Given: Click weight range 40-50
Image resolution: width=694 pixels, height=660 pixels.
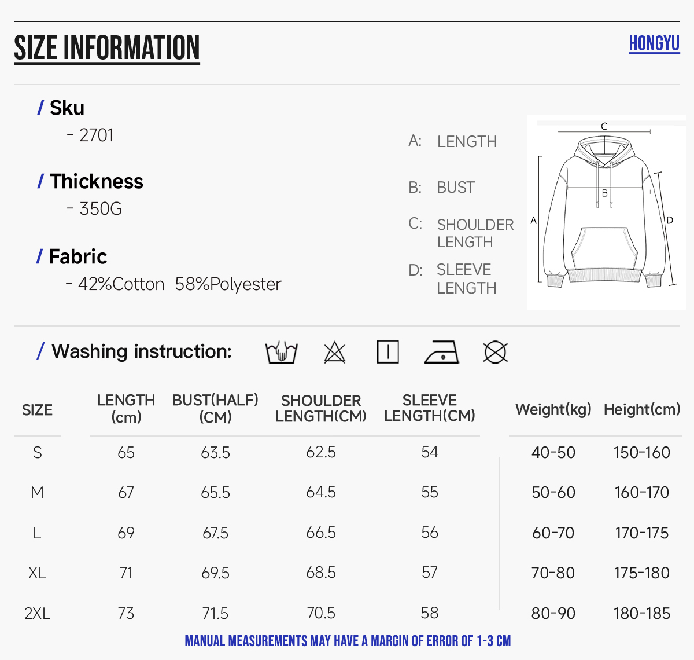Looking at the screenshot, I should click(553, 452).
